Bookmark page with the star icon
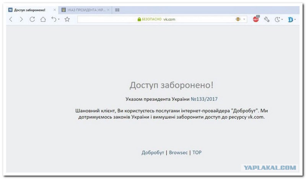This screenshot has width=306, height=179. click(67, 19)
